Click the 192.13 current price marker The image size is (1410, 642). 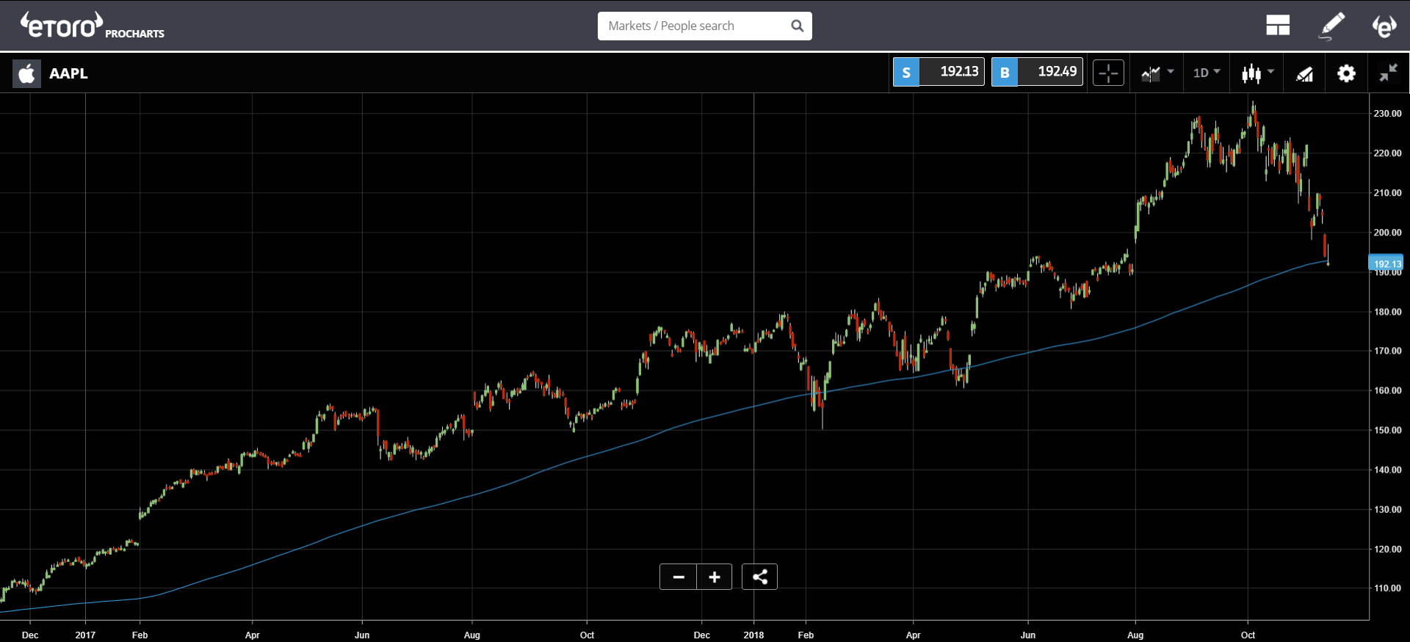1386,263
